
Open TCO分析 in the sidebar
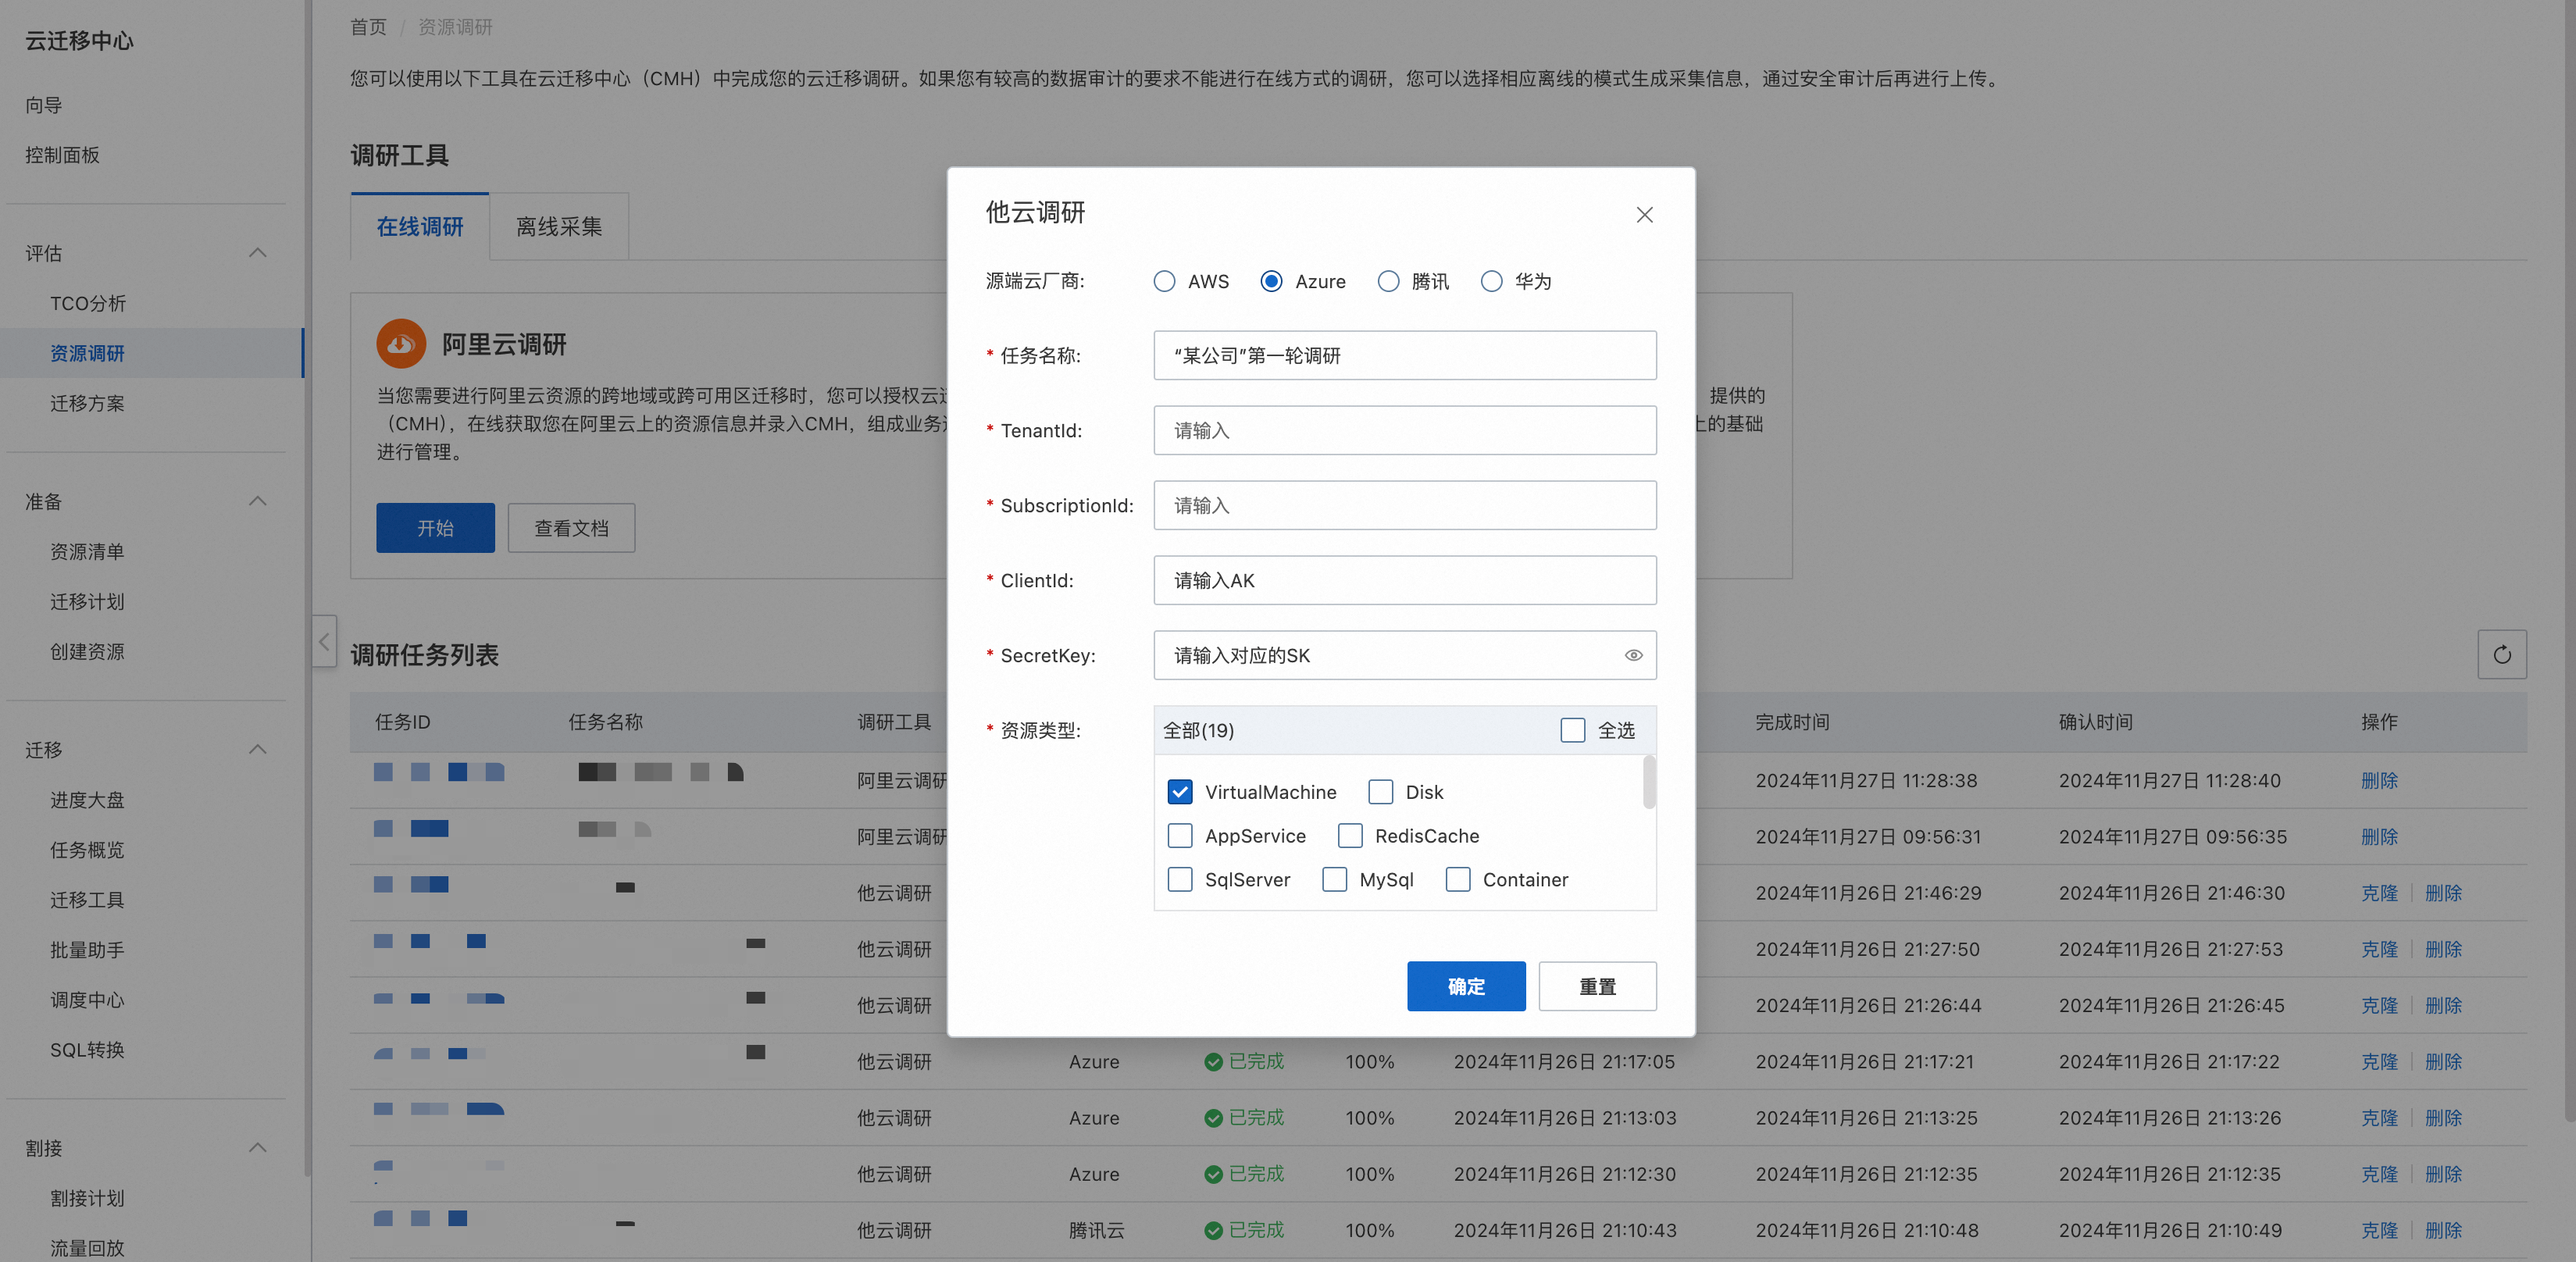pos(88,303)
